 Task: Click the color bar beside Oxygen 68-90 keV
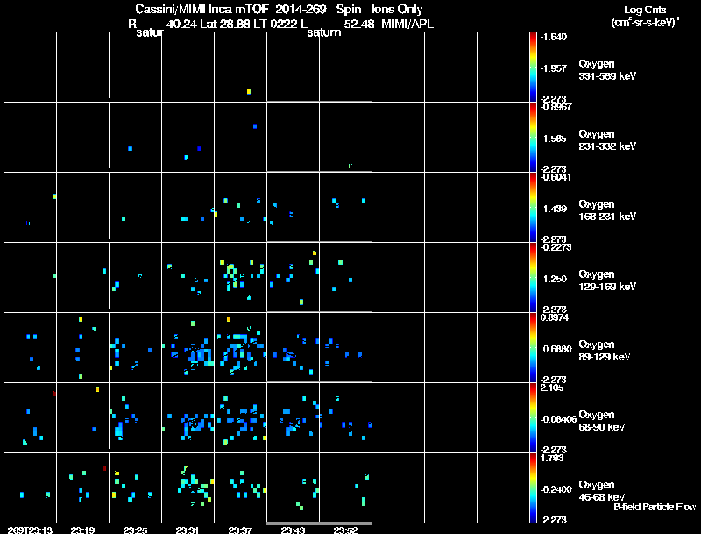[533, 418]
